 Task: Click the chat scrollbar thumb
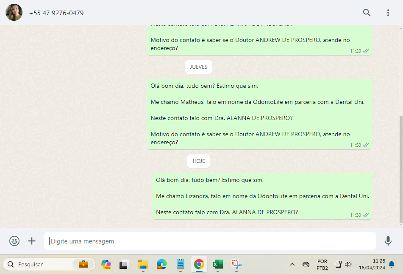tap(401, 170)
